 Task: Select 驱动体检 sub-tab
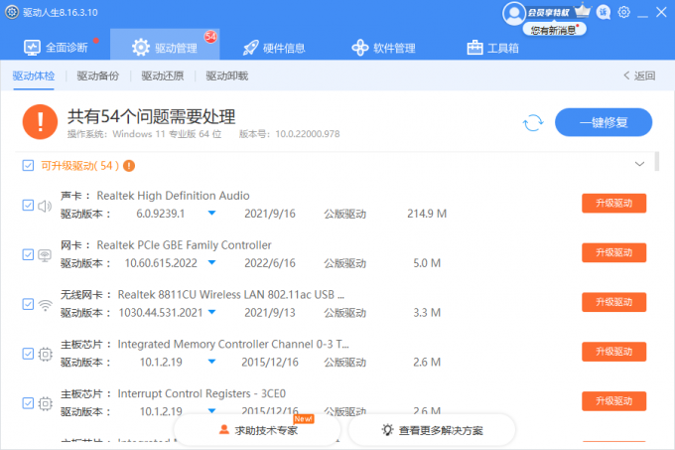click(34, 75)
